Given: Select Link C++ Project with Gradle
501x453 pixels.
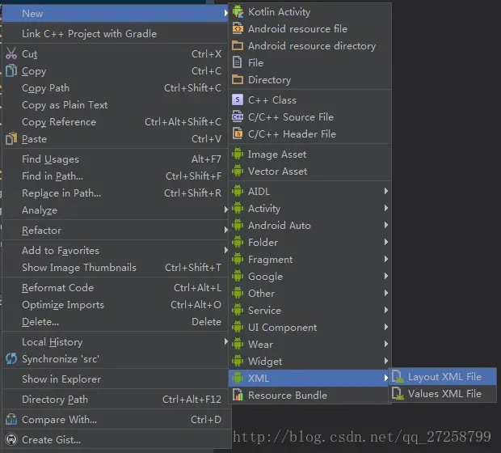Looking at the screenshot, I should 115,34.
